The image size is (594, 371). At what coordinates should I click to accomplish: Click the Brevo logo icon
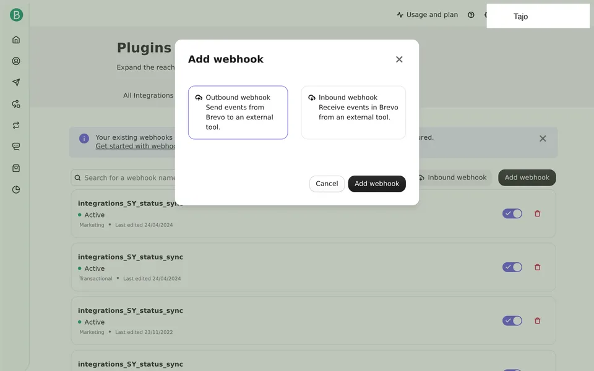16,15
